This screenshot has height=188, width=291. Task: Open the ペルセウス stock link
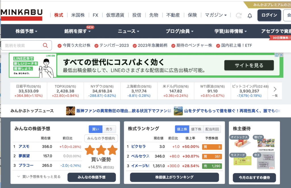point(140,156)
